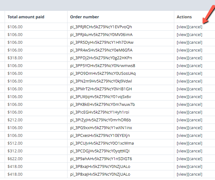Cancel the $318.00 order
The image size is (215, 180).
pyautogui.click(x=195, y=58)
